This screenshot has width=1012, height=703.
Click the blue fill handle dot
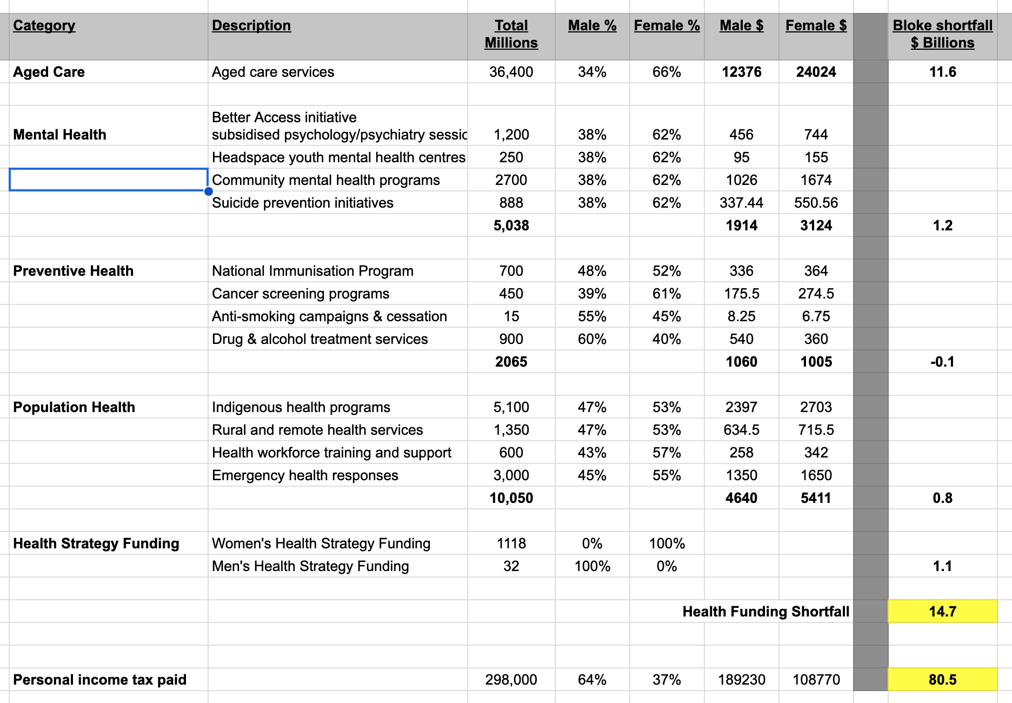(208, 191)
